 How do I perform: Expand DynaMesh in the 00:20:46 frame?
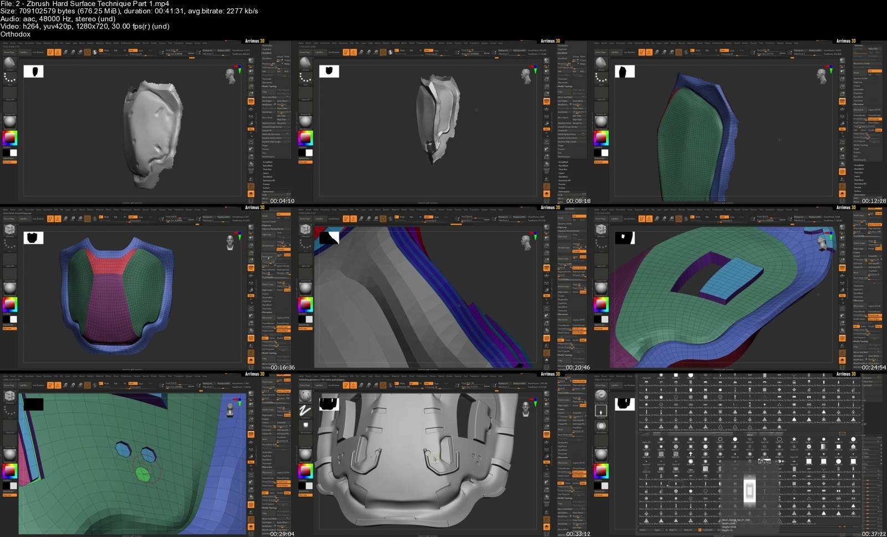coord(563,307)
